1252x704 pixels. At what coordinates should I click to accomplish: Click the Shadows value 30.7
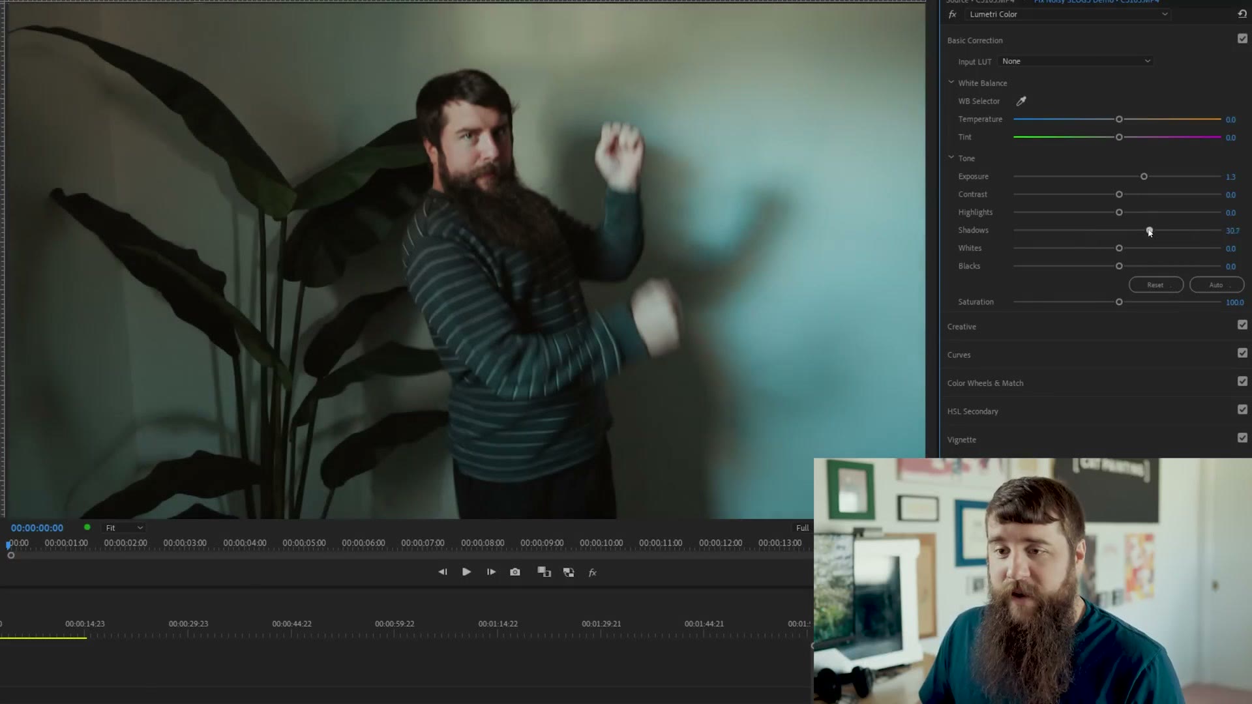(1232, 231)
